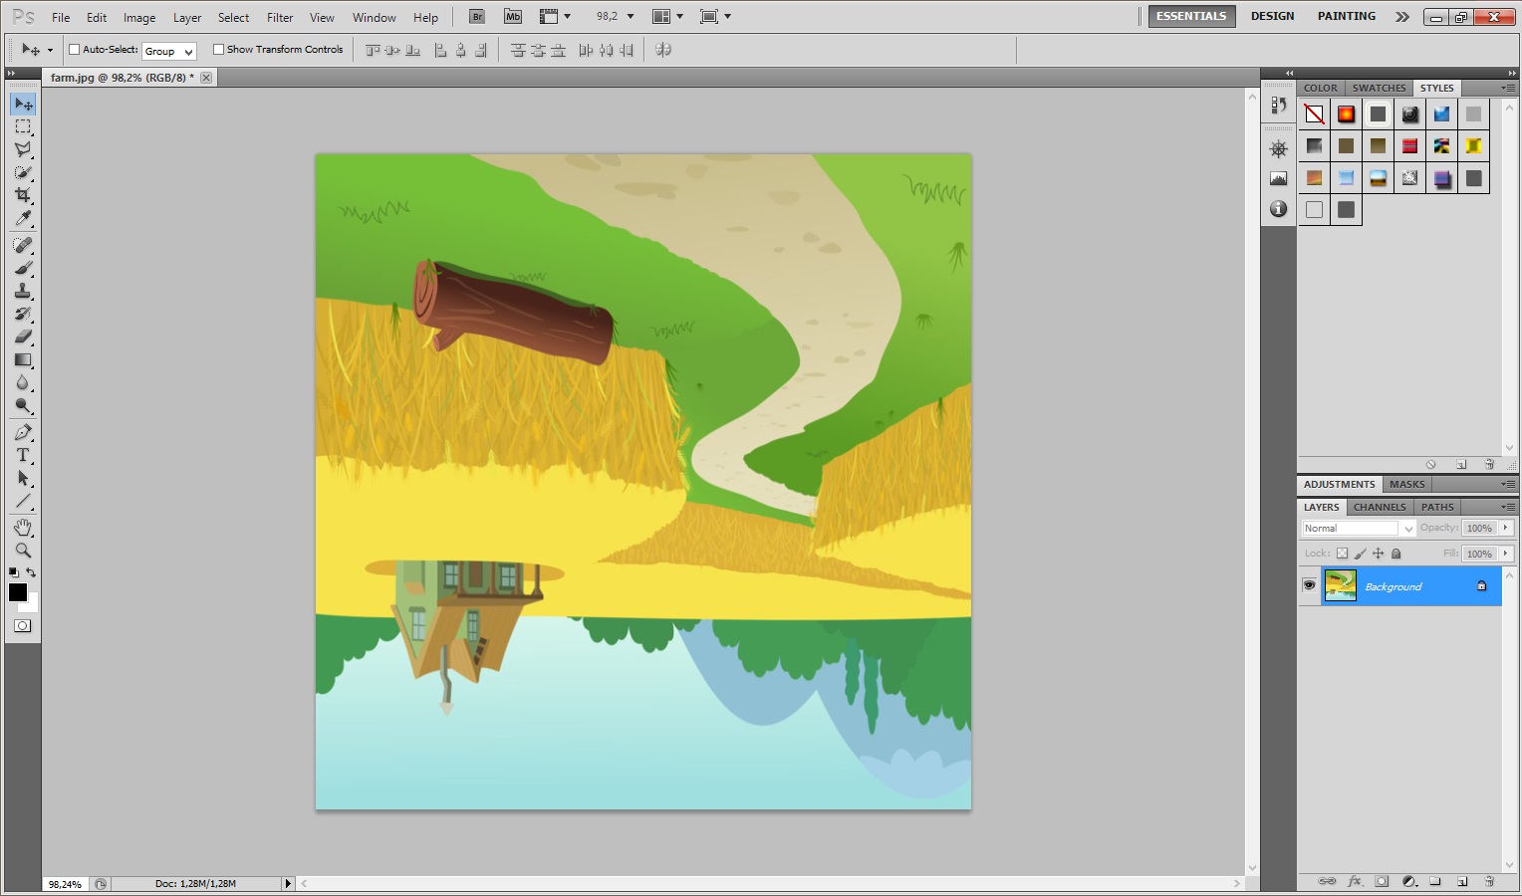
Task: Pick the Zoom tool in toolbox
Action: click(x=23, y=551)
